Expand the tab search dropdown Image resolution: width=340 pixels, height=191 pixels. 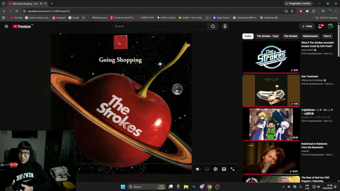click(3, 4)
